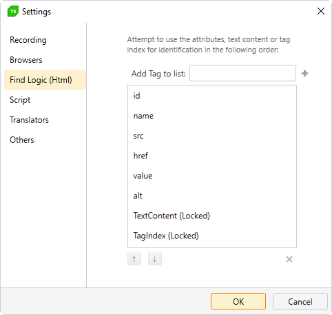
Task: Select the Find Logic (Html) section
Action: (x=45, y=80)
